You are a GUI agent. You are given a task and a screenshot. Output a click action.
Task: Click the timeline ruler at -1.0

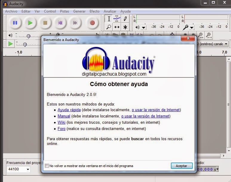click(19, 53)
